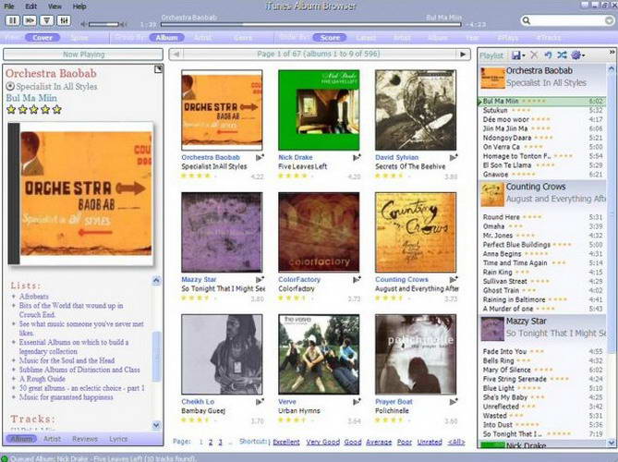Screen dimensions: 618x462
Task: Queue Orchestra Baobab album with its play icon
Action: coord(260,158)
